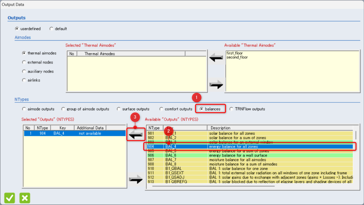Select row 912 B1_QSADJ

[x=250, y=177]
